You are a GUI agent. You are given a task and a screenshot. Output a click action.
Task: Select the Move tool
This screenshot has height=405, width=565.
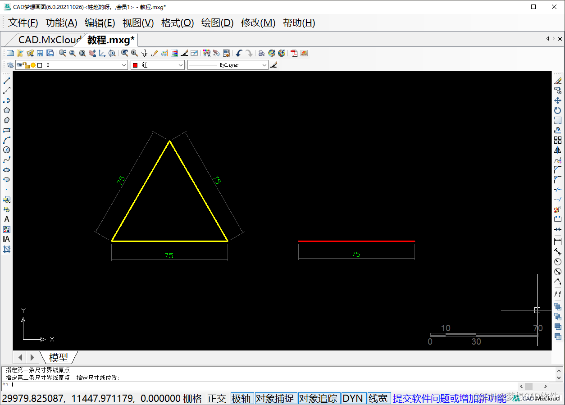point(558,100)
